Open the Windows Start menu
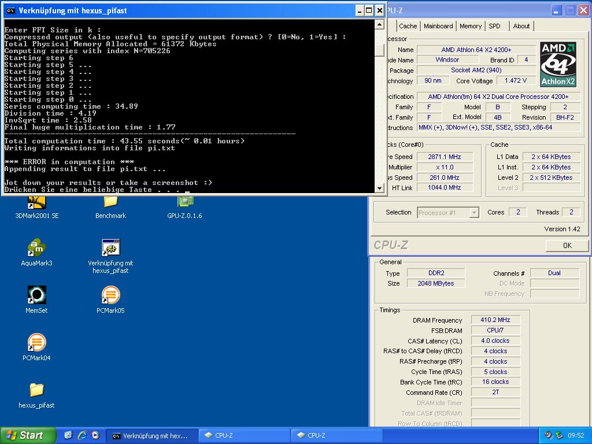This screenshot has height=444, width=592. pyautogui.click(x=28, y=435)
